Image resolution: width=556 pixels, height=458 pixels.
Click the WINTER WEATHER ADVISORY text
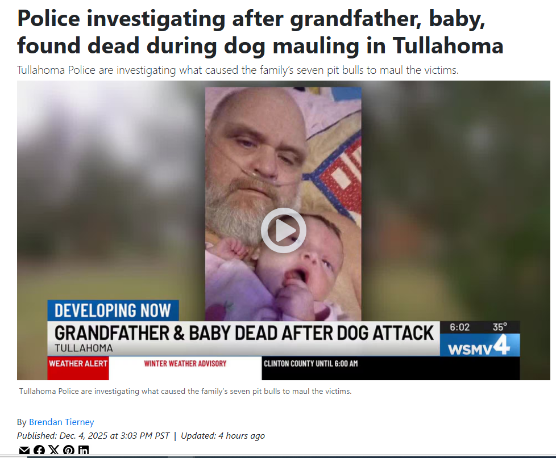pyautogui.click(x=185, y=363)
